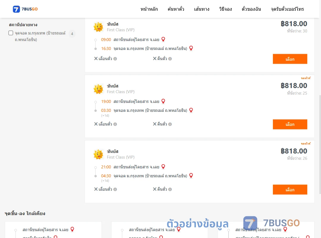Click ที่นั่งว่าง: 26 seat count
The width and height of the screenshot is (321, 238).
[297, 158]
